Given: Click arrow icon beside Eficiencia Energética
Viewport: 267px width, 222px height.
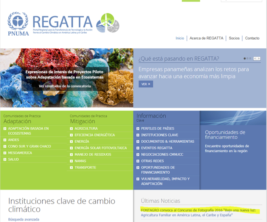Looking at the screenshot, I should [72, 135].
